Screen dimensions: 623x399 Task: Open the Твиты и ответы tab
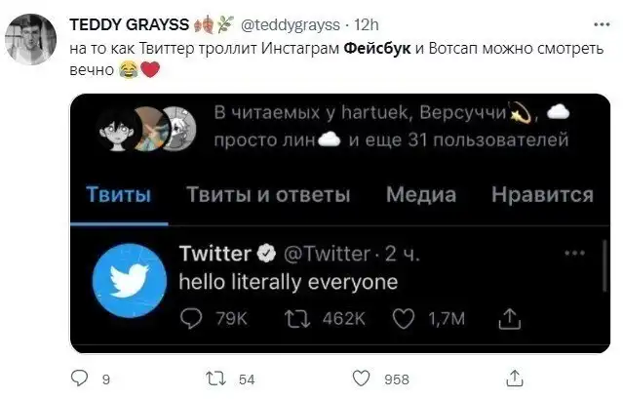pos(268,194)
